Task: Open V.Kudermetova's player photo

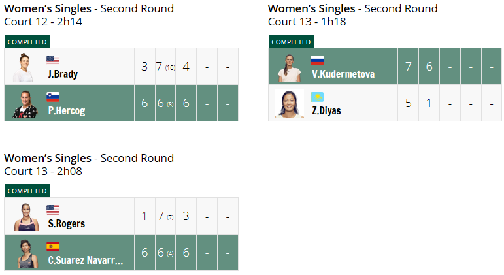Action: (x=290, y=68)
